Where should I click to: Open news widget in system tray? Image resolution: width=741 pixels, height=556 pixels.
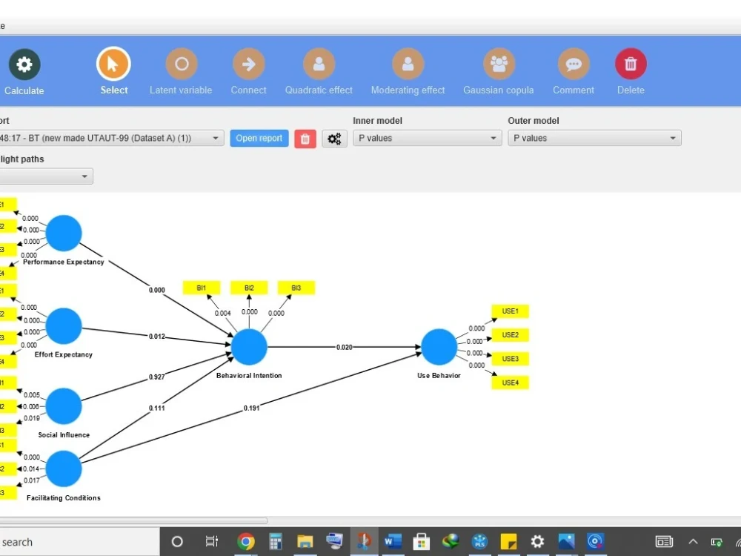click(664, 542)
